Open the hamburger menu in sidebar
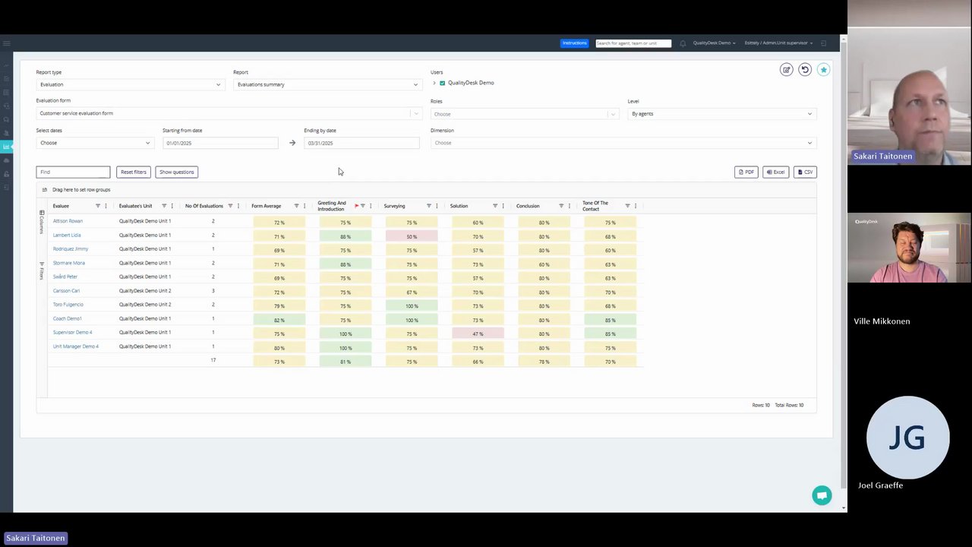This screenshot has width=972, height=547. click(x=6, y=43)
